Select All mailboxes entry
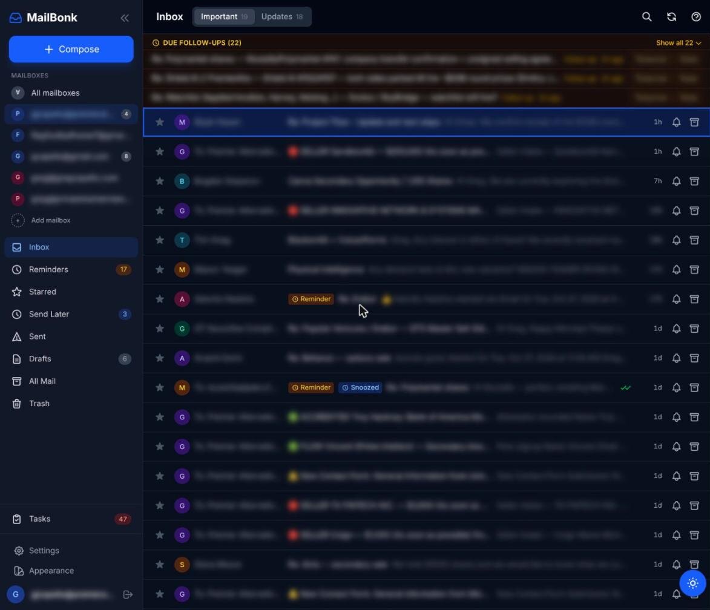 click(x=71, y=93)
